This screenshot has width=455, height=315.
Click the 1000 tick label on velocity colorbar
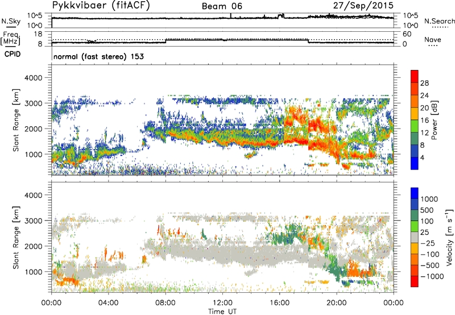(x=429, y=199)
